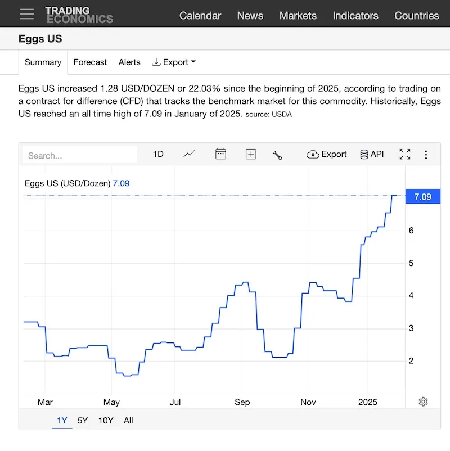Open the hamburger navigation menu

(27, 14)
